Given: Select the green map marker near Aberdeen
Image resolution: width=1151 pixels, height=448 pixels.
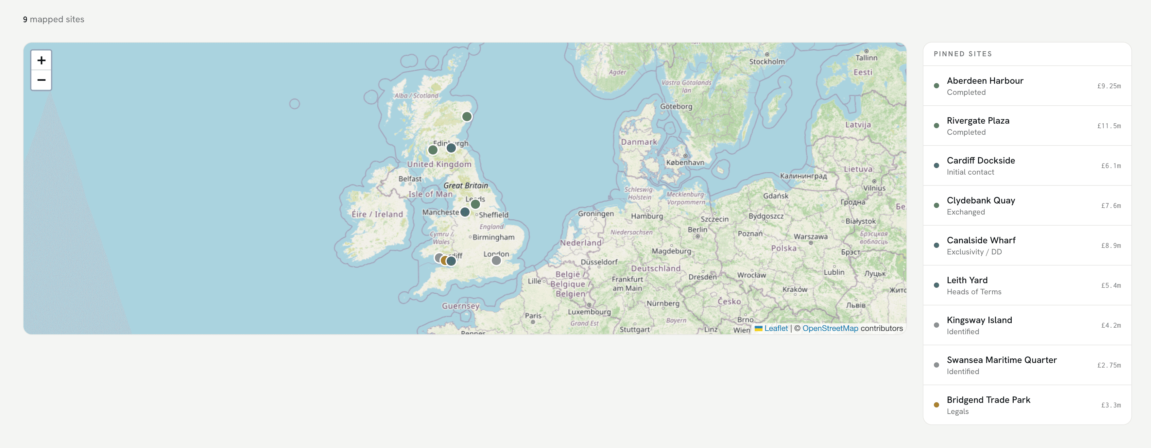Looking at the screenshot, I should [x=467, y=117].
